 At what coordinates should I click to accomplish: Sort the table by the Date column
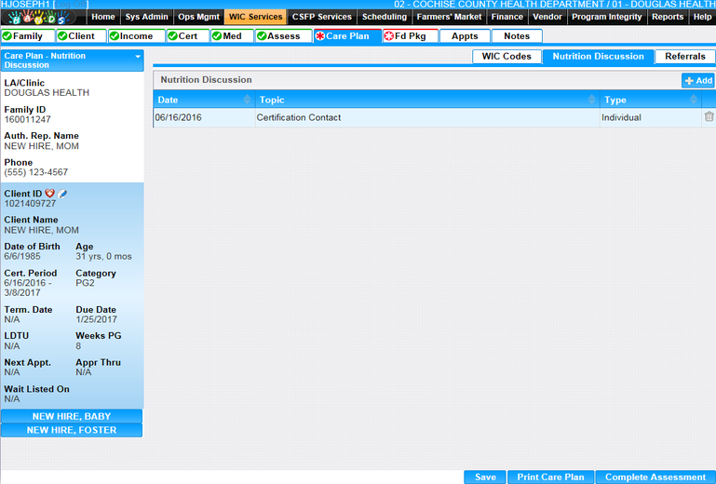(247, 100)
